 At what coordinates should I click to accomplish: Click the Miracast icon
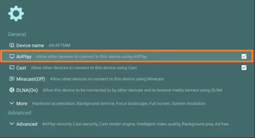coord(12,79)
